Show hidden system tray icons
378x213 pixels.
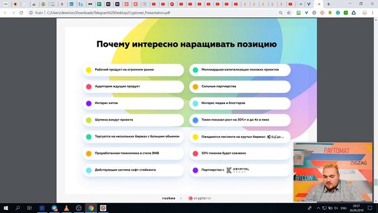click(x=318, y=208)
